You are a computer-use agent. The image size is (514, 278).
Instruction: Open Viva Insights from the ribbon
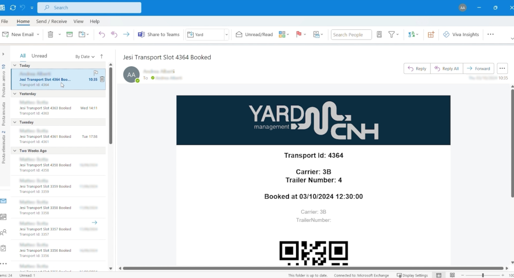pyautogui.click(x=461, y=34)
